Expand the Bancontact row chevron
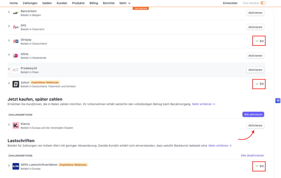 [9, 12]
